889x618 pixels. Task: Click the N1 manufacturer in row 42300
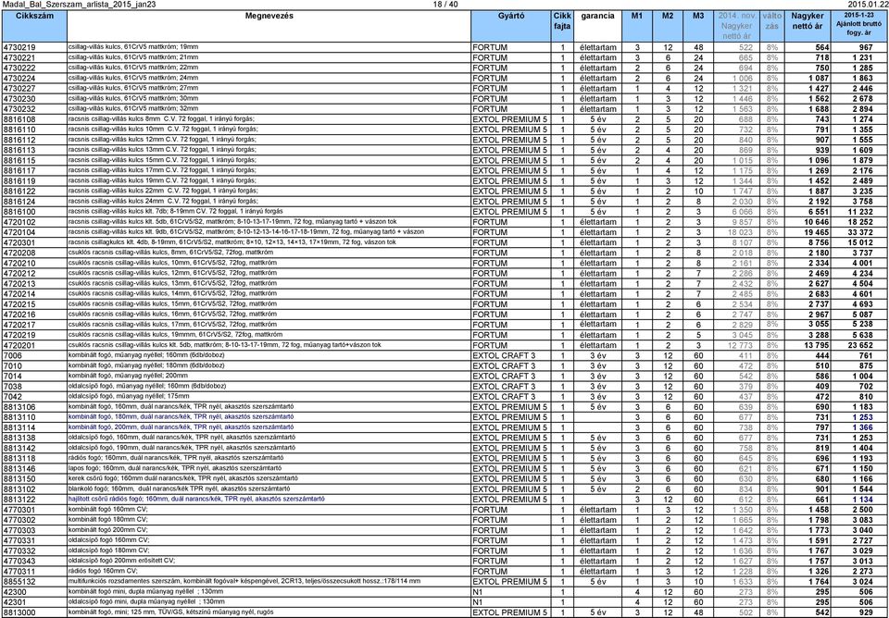point(478,591)
